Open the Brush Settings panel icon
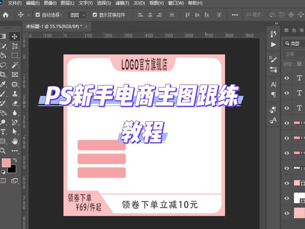305x229 pixels. tap(273, 59)
